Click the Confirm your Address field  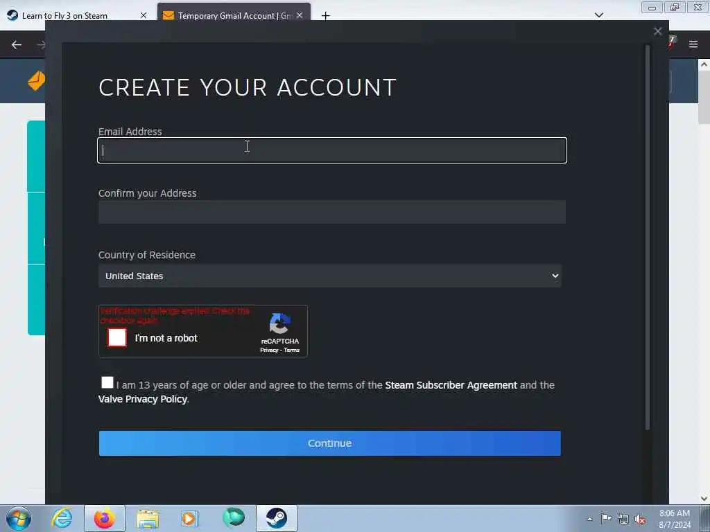point(332,212)
